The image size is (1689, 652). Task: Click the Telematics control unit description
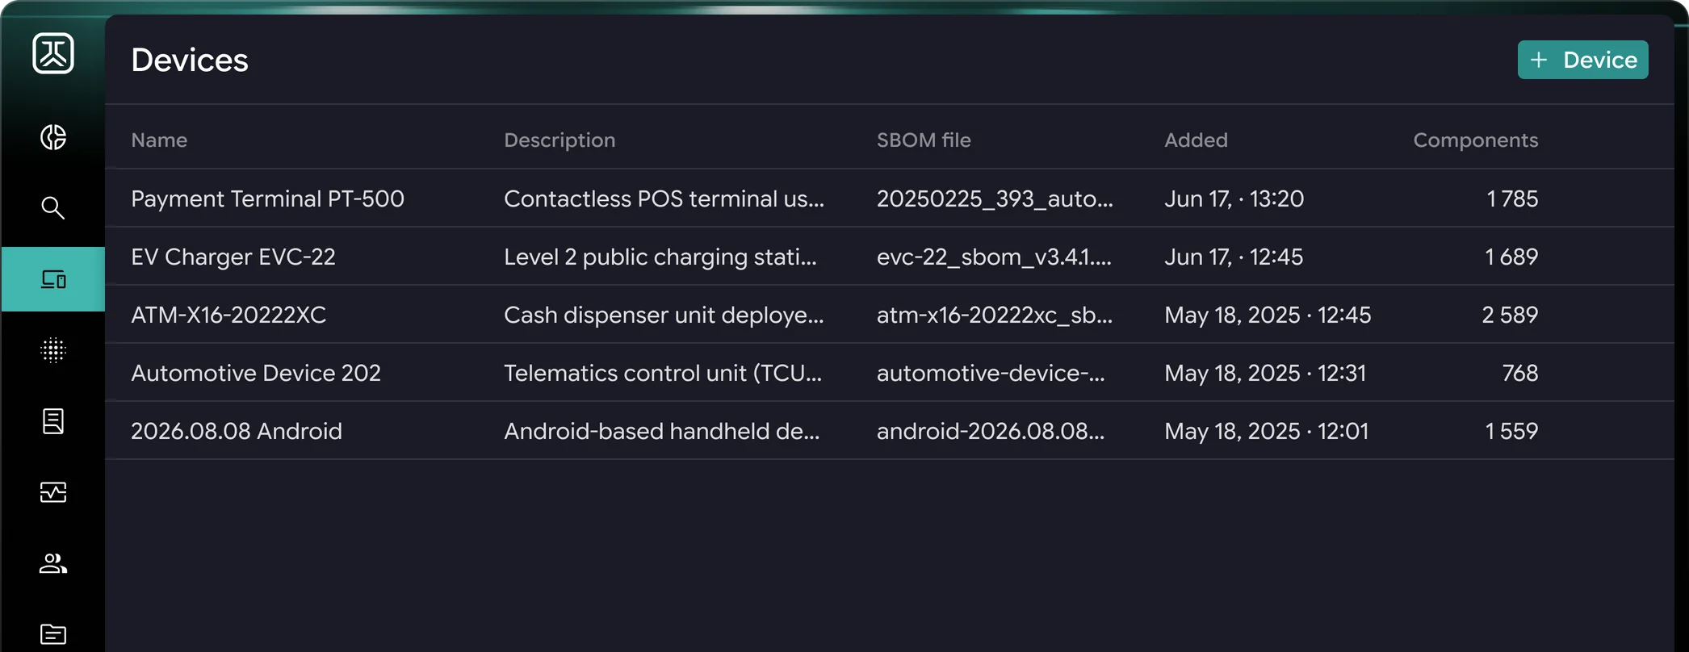point(663,373)
